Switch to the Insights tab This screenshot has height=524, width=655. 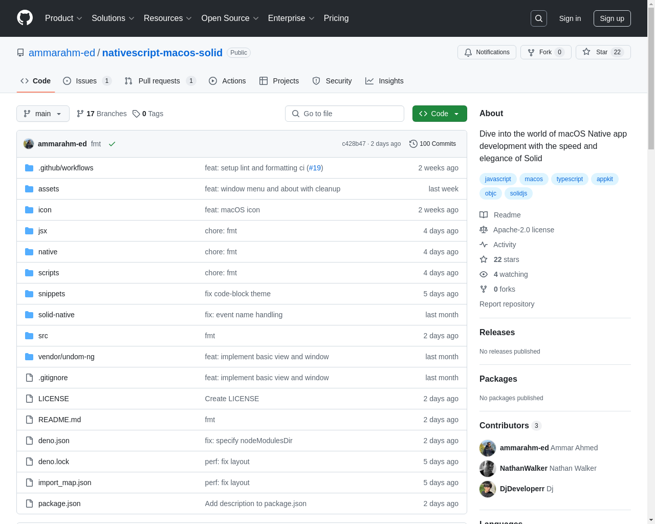pyautogui.click(x=384, y=81)
